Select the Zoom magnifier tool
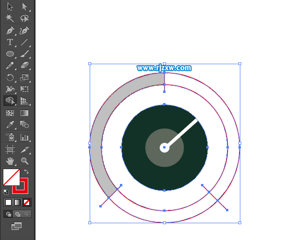The height and width of the screenshot is (240, 284). tap(24, 161)
